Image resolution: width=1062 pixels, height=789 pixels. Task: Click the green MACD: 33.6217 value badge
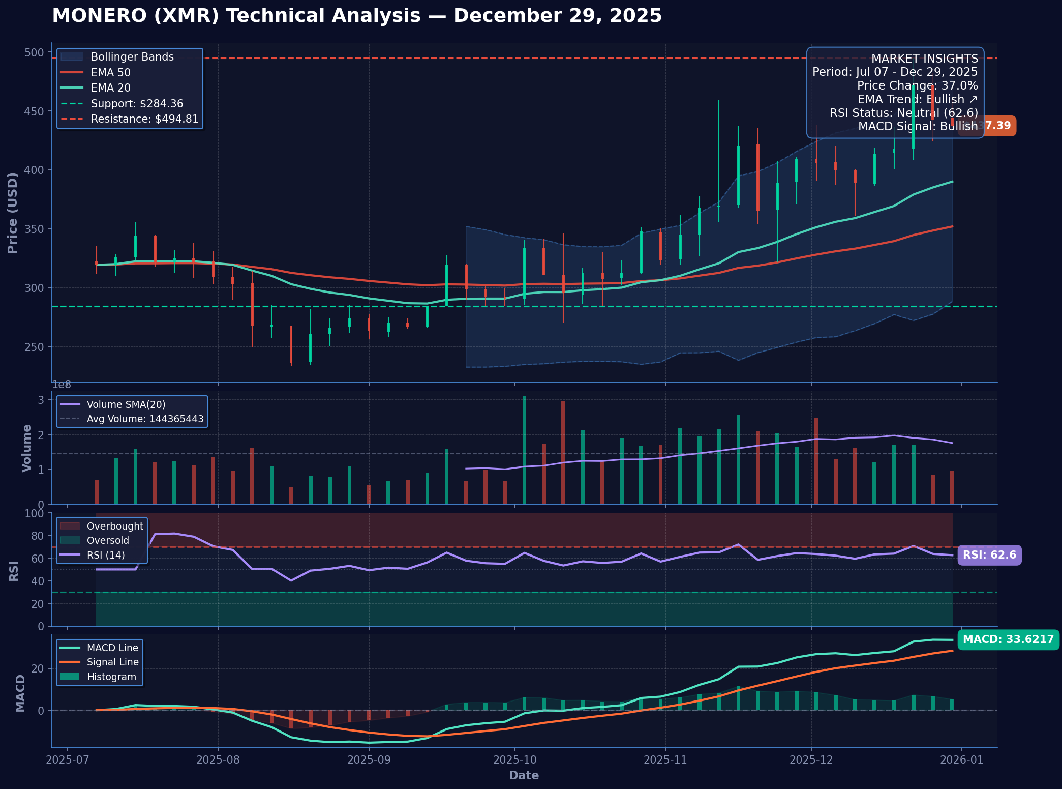[x=1008, y=639]
